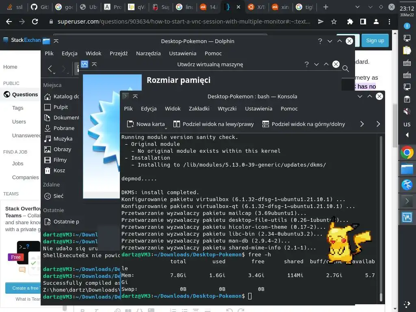Open the Companies sidebar link
This screenshot has height=312, width=416.
click(x=26, y=177)
